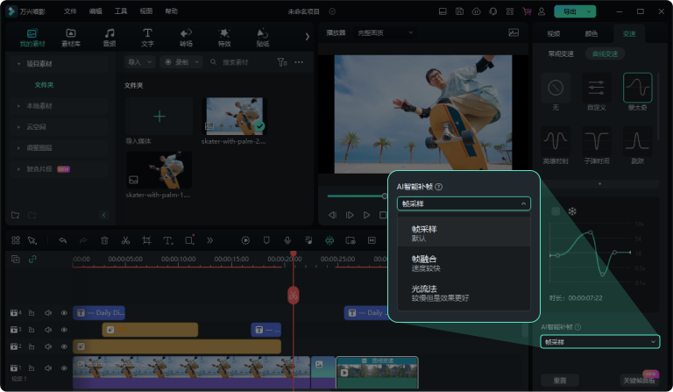
Task: Lock track 2 with its lock icon
Action: click(32, 346)
